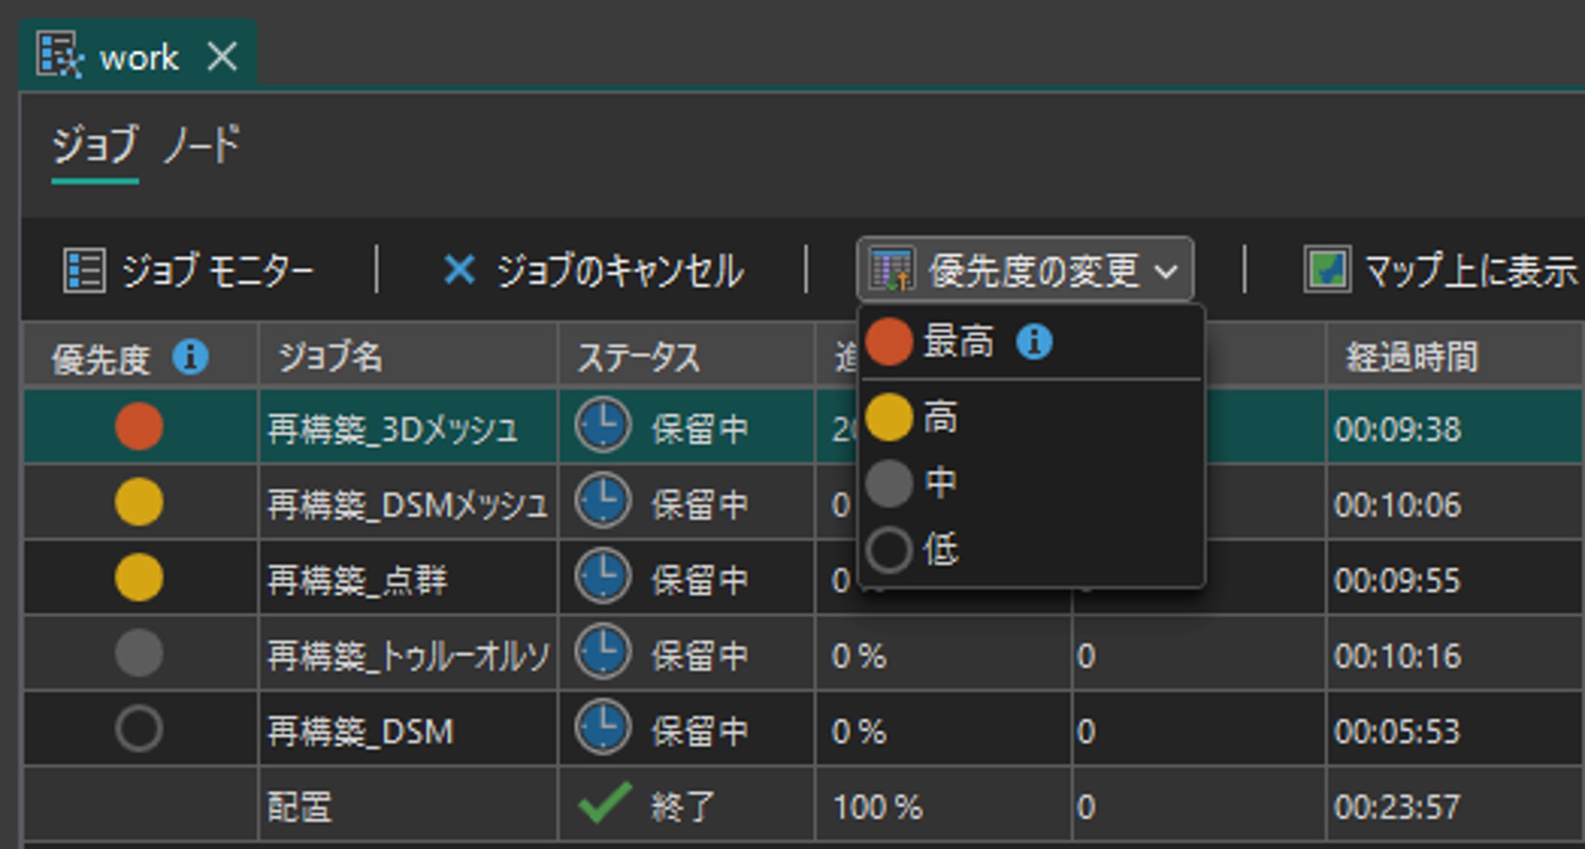This screenshot has height=849, width=1585.
Task: Click the Job Monitor list icon
Action: click(x=84, y=270)
